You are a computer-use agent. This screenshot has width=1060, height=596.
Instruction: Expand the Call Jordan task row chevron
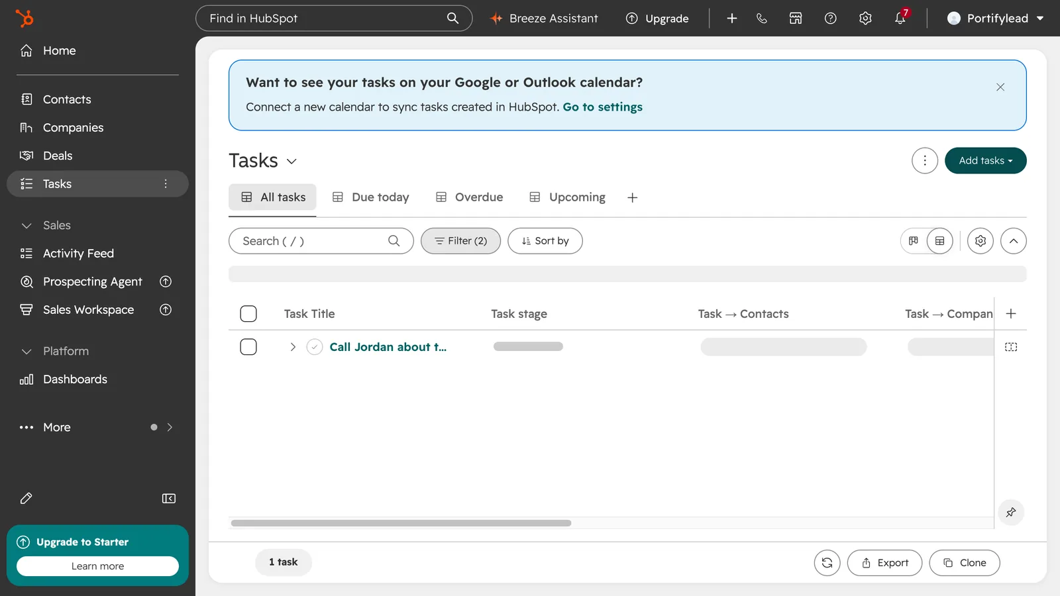293,347
